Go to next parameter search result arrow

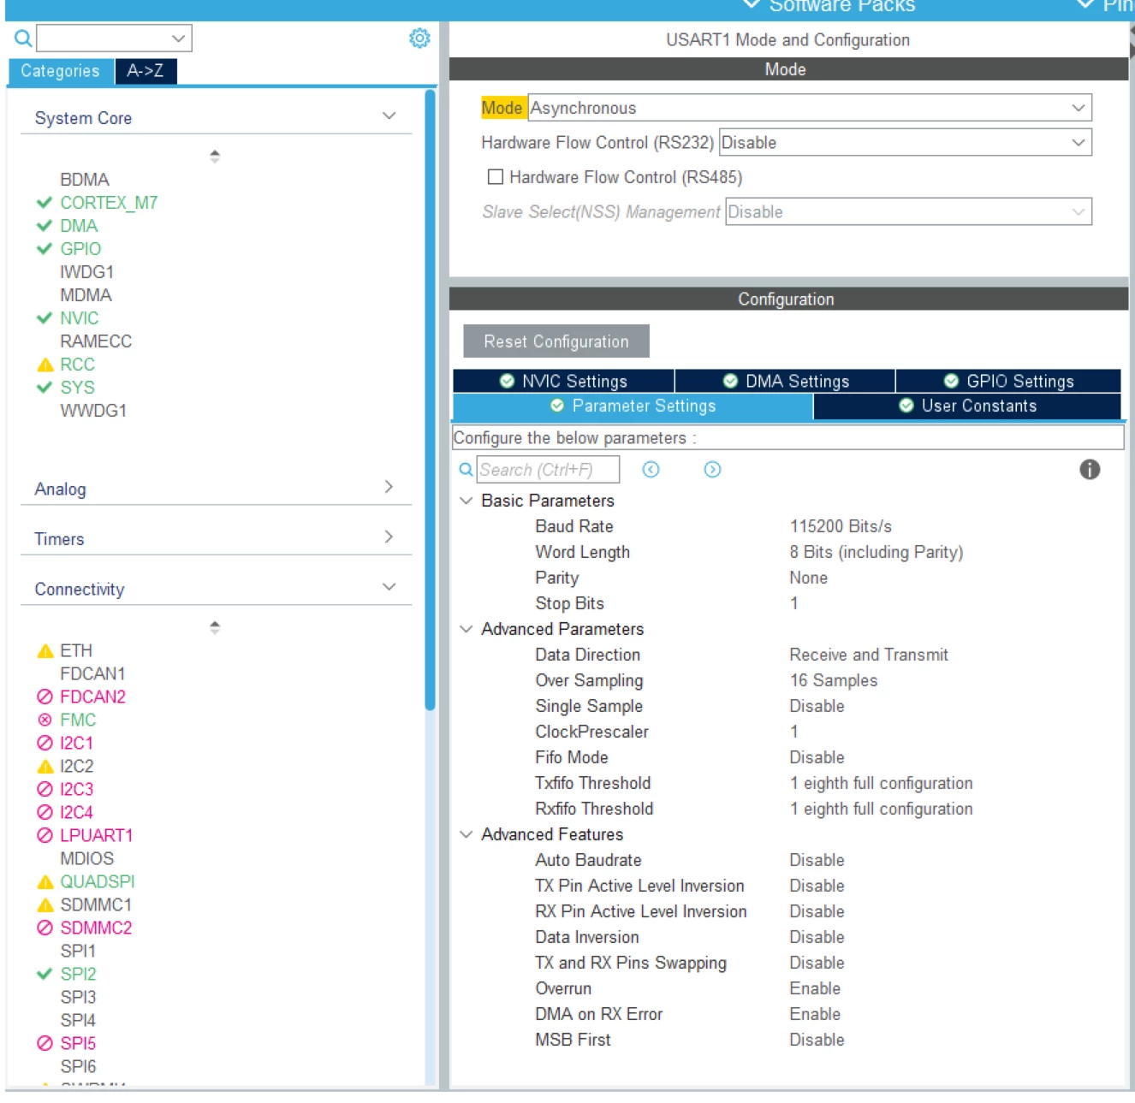pos(712,469)
